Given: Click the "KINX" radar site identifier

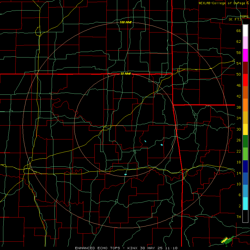Looking at the screenshot, I should 133,248.
